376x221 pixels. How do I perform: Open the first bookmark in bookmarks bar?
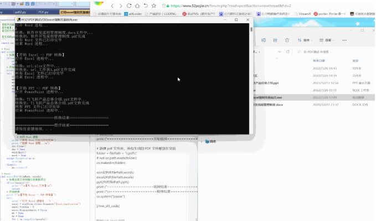(x=107, y=14)
